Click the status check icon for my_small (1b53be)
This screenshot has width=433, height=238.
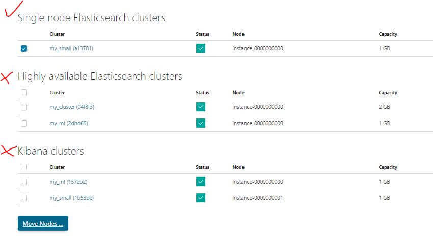[201, 198]
